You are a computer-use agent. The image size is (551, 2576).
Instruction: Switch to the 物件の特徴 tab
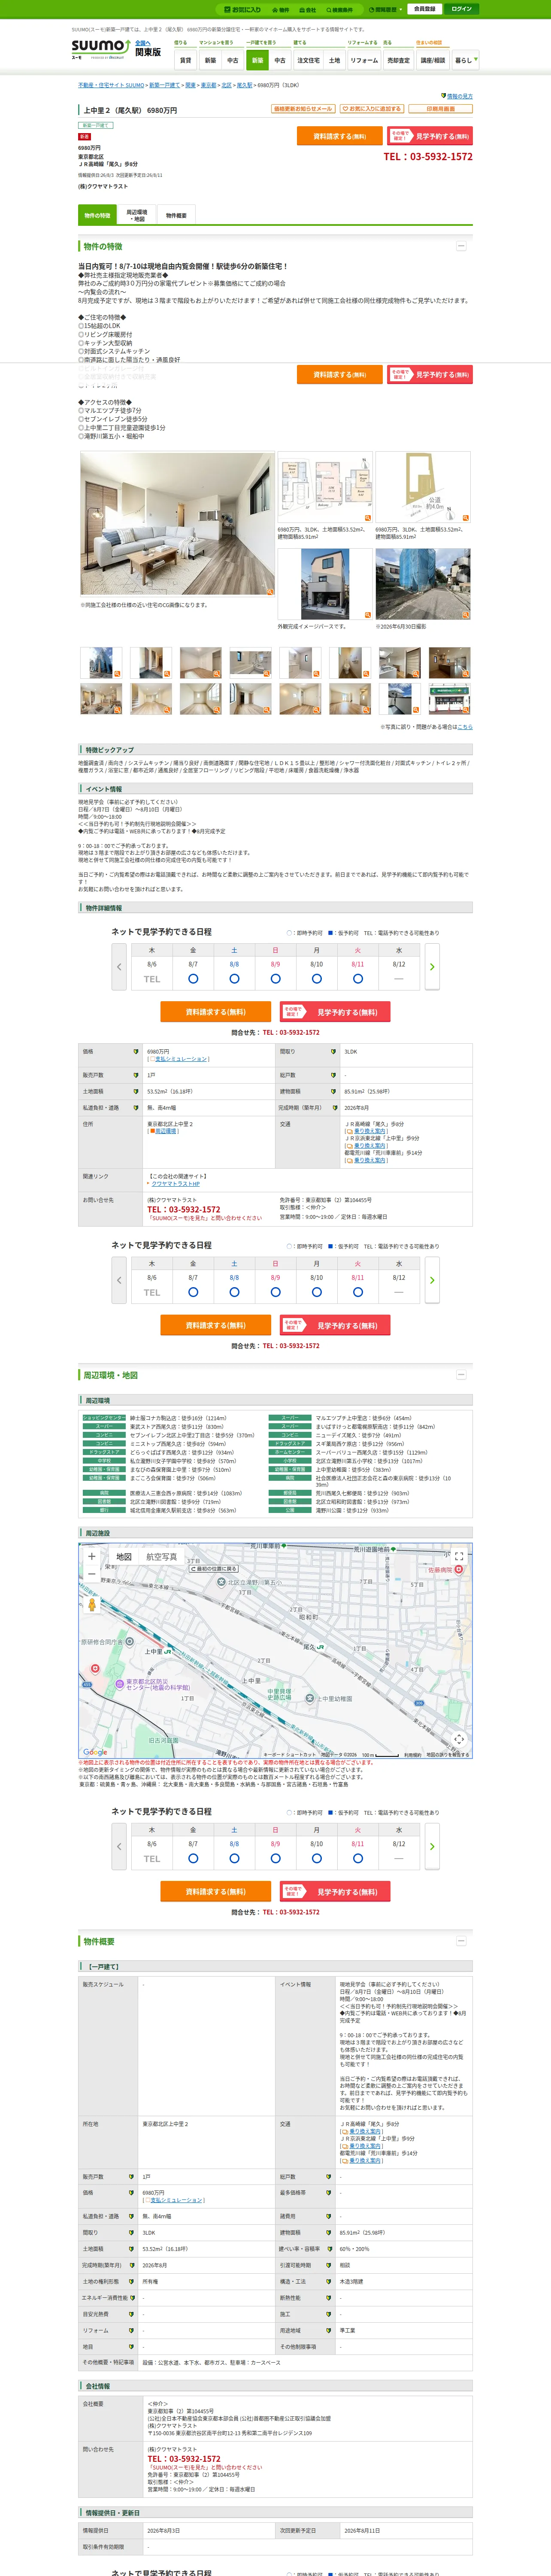point(97,215)
